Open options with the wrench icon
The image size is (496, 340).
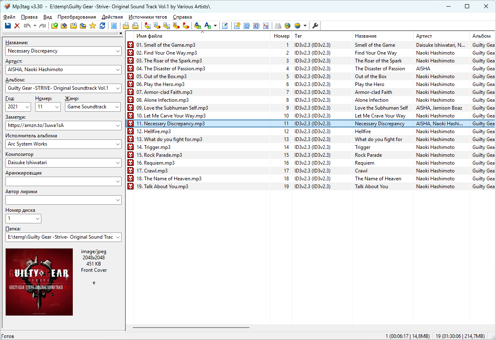coord(315,26)
